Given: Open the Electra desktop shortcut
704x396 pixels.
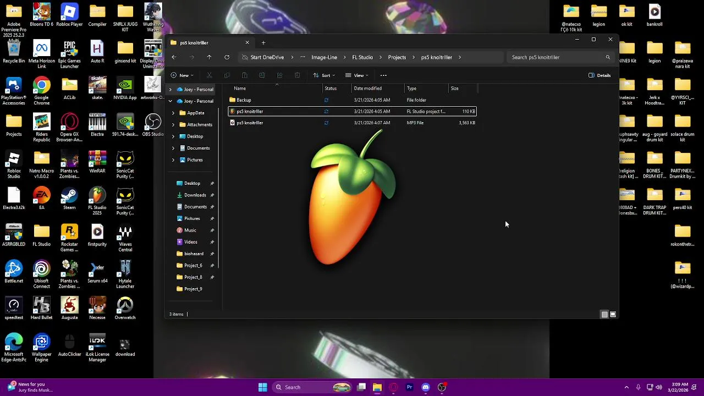Looking at the screenshot, I should [97, 125].
